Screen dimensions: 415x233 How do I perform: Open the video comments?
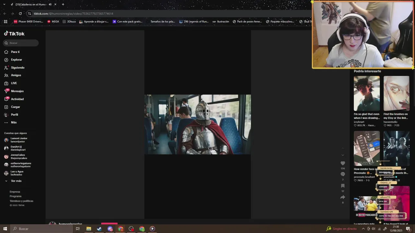coord(343,174)
